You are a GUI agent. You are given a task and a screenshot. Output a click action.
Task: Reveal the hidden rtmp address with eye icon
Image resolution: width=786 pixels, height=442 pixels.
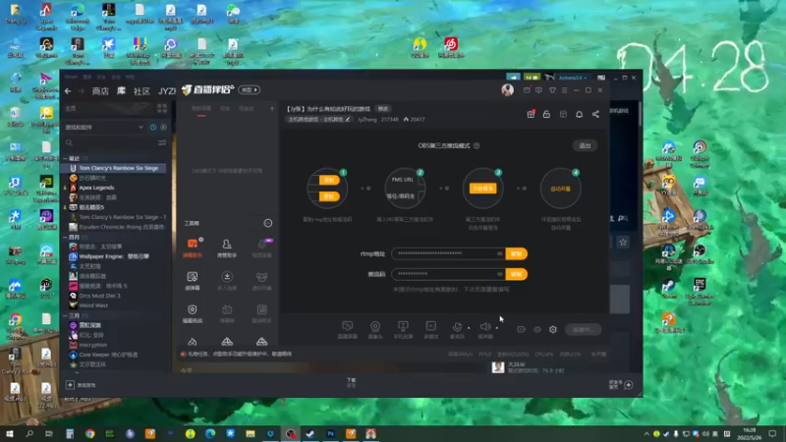pos(500,253)
